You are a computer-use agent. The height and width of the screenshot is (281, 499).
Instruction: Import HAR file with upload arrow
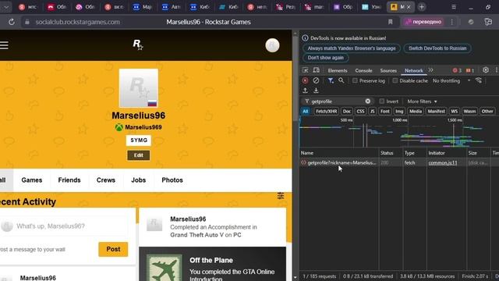coord(305,91)
